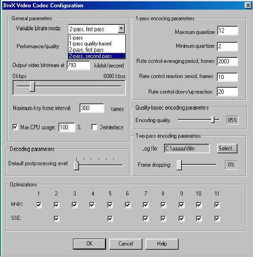253x257 pixels.
Task: Click the output video bitstream field
Action: click(79, 65)
